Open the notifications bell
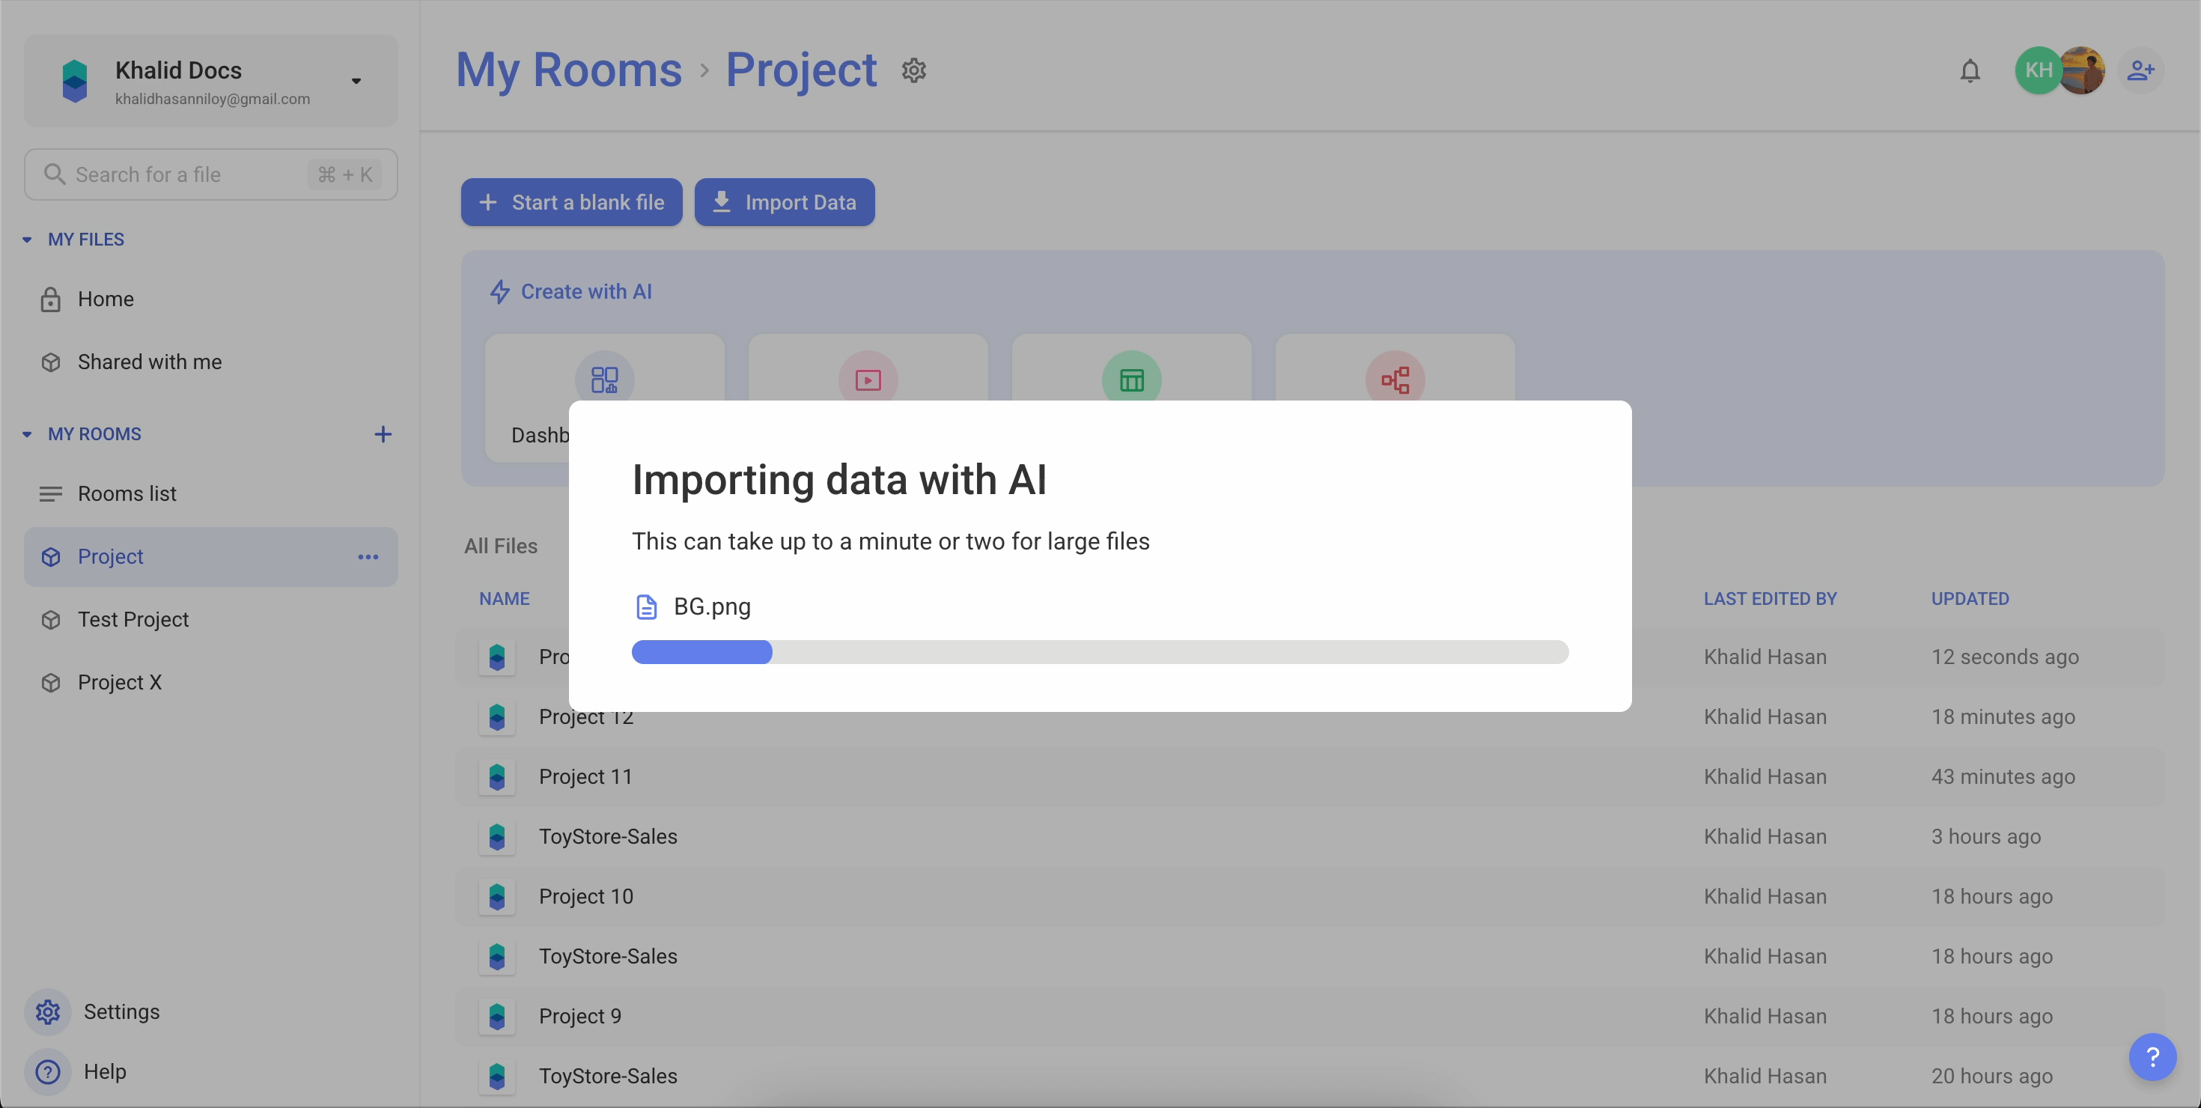 (1970, 70)
